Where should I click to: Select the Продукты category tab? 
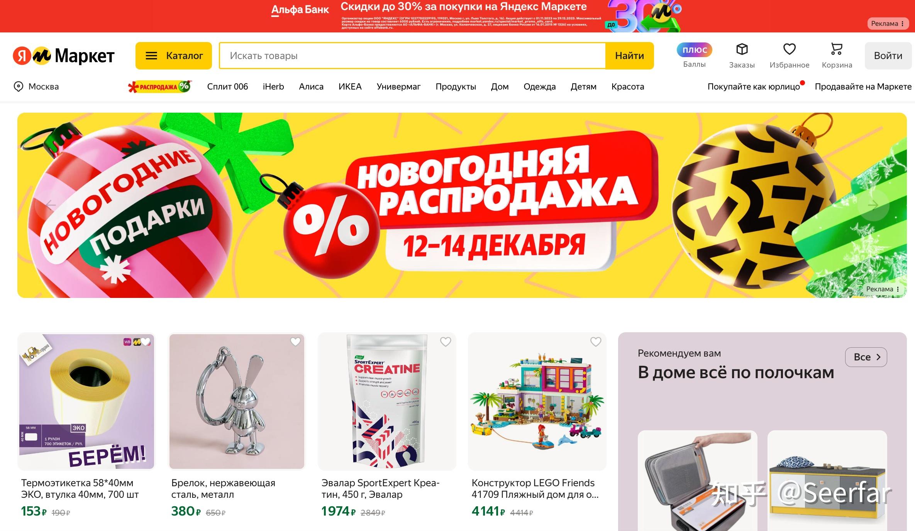point(456,86)
